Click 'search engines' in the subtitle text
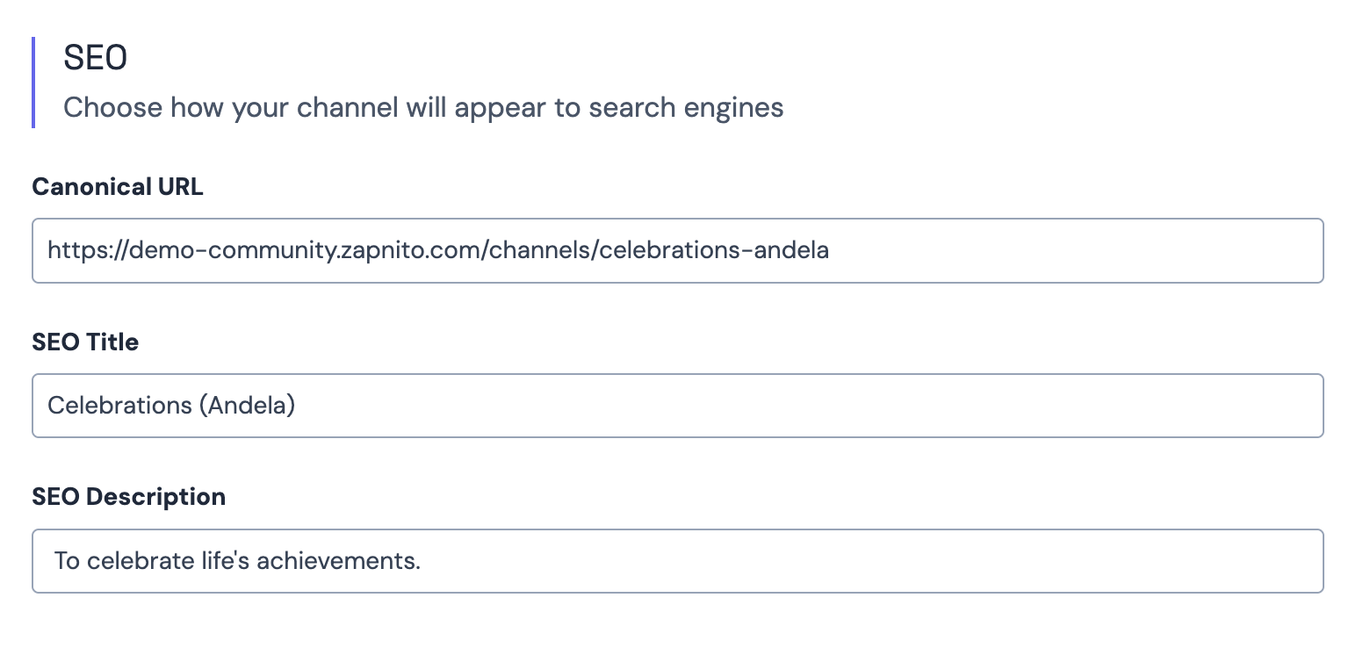The height and width of the screenshot is (648, 1363). click(x=686, y=108)
